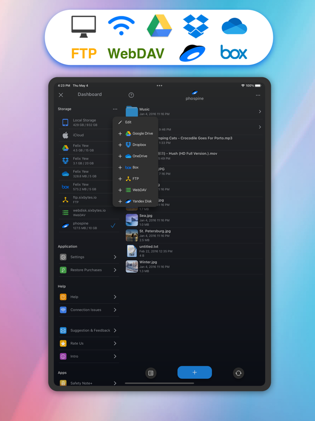
Task: Click the refresh sync icon
Action: (x=238, y=373)
